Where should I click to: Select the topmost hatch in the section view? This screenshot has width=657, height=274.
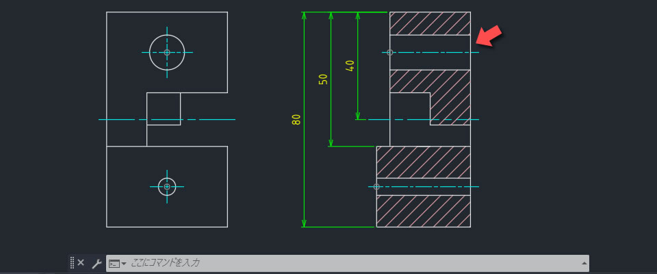430,23
